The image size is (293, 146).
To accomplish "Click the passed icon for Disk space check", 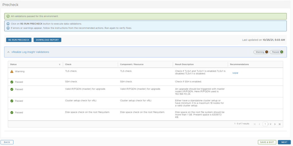I will (12, 112).
